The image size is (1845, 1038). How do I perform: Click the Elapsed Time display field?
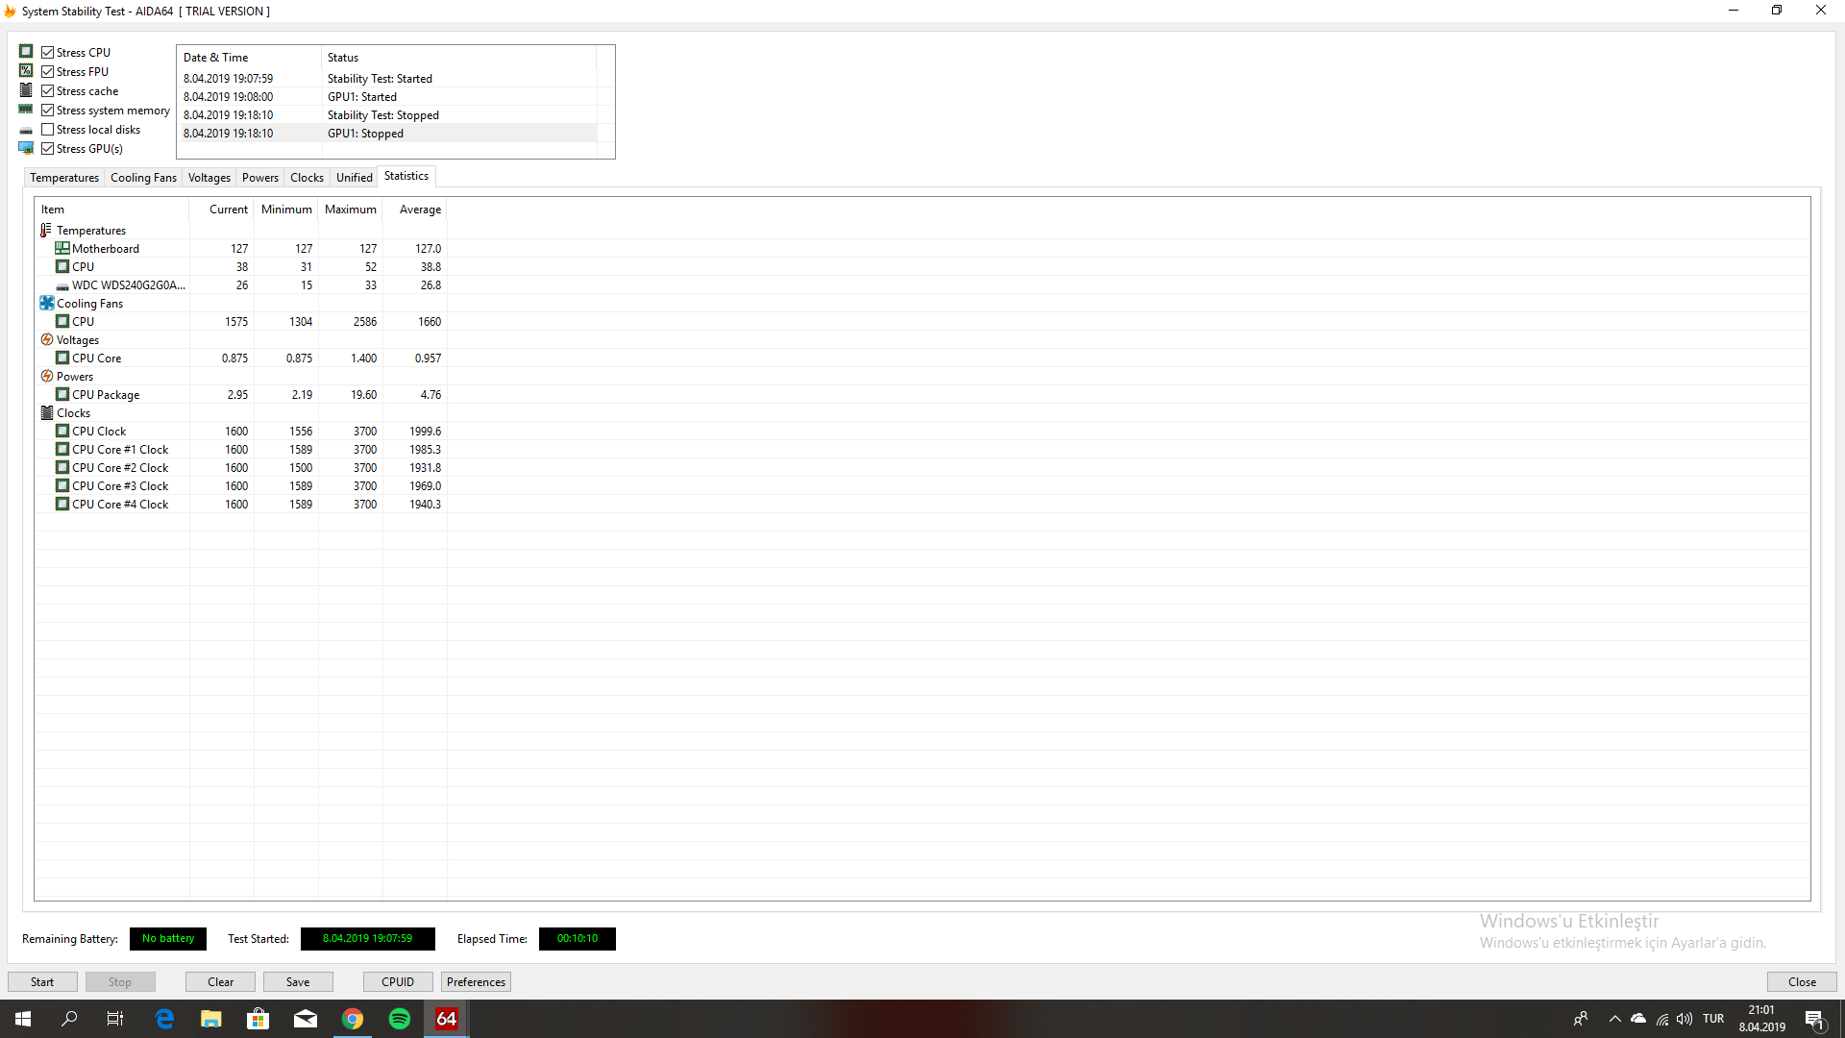(x=577, y=939)
